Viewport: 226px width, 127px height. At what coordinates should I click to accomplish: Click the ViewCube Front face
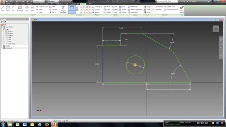(x=216, y=29)
